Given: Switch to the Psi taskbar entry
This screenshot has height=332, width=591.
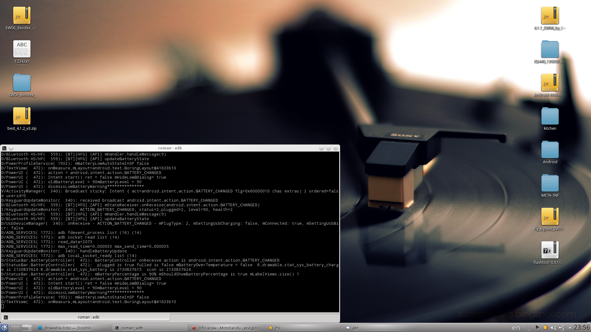Looking at the screenshot, I should [x=304, y=328].
